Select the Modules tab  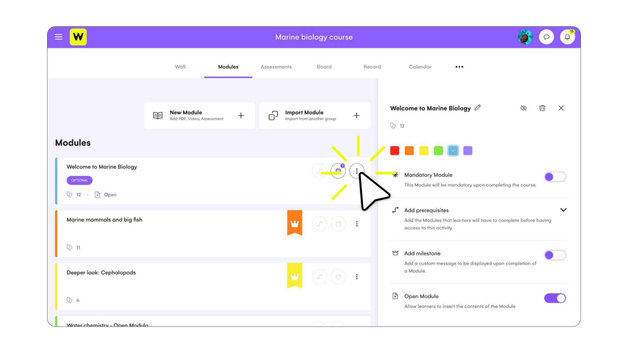(228, 67)
